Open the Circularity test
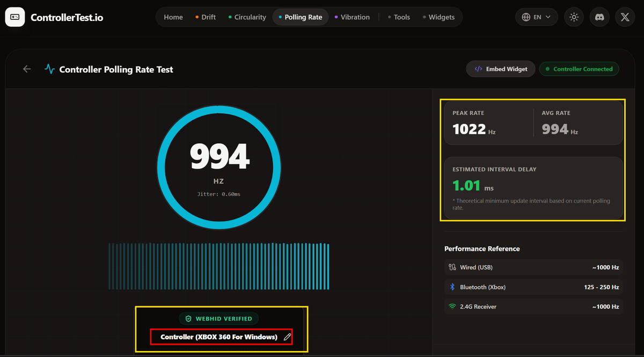Viewport: 644px width, 357px height. pyautogui.click(x=247, y=17)
